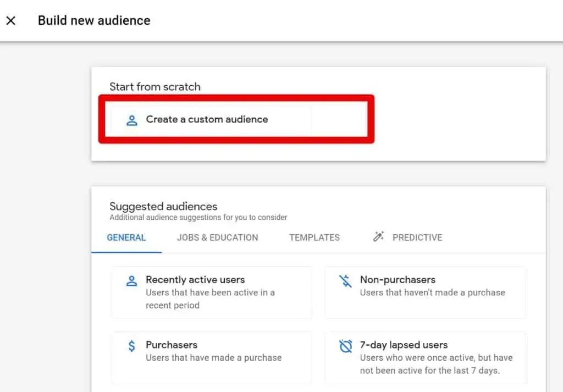This screenshot has width=563, height=392.
Task: Switch to the Jobs & Education tab
Action: tap(217, 238)
